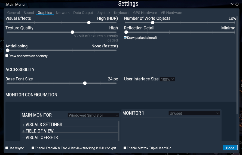The image size is (242, 155).
Task: Open the settings sliders icon in top-right
Action: pos(232,4)
